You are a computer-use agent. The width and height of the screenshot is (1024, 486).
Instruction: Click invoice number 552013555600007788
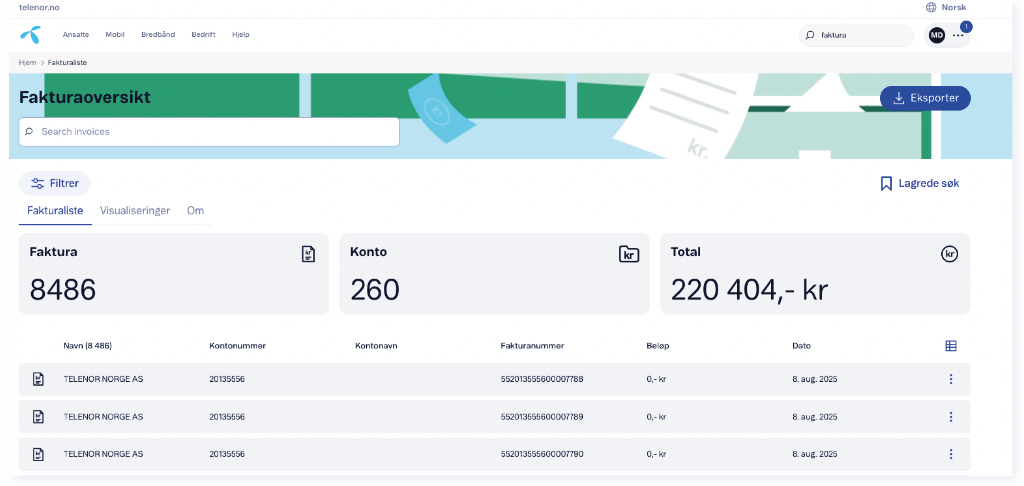[x=542, y=379]
